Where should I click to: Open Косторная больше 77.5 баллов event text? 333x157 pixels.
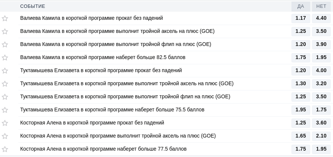click(103, 149)
